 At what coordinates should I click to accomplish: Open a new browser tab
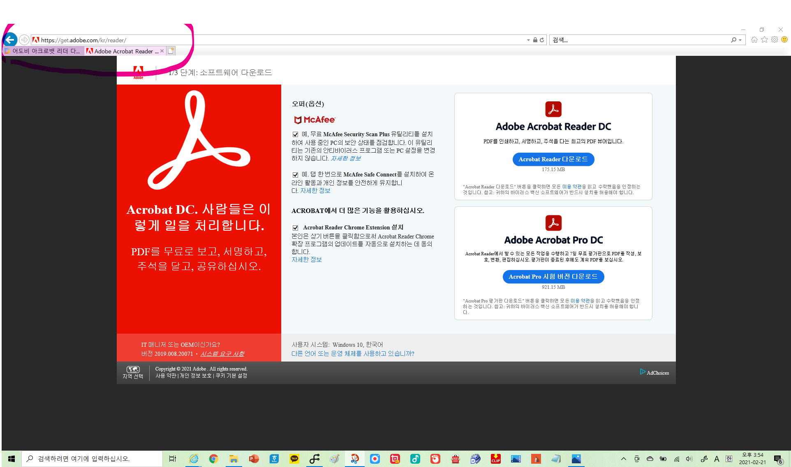coord(171,51)
